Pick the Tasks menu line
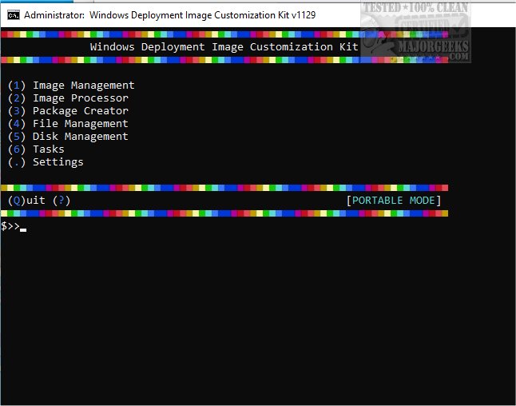Screen dimensions: 516x406 coord(36,149)
